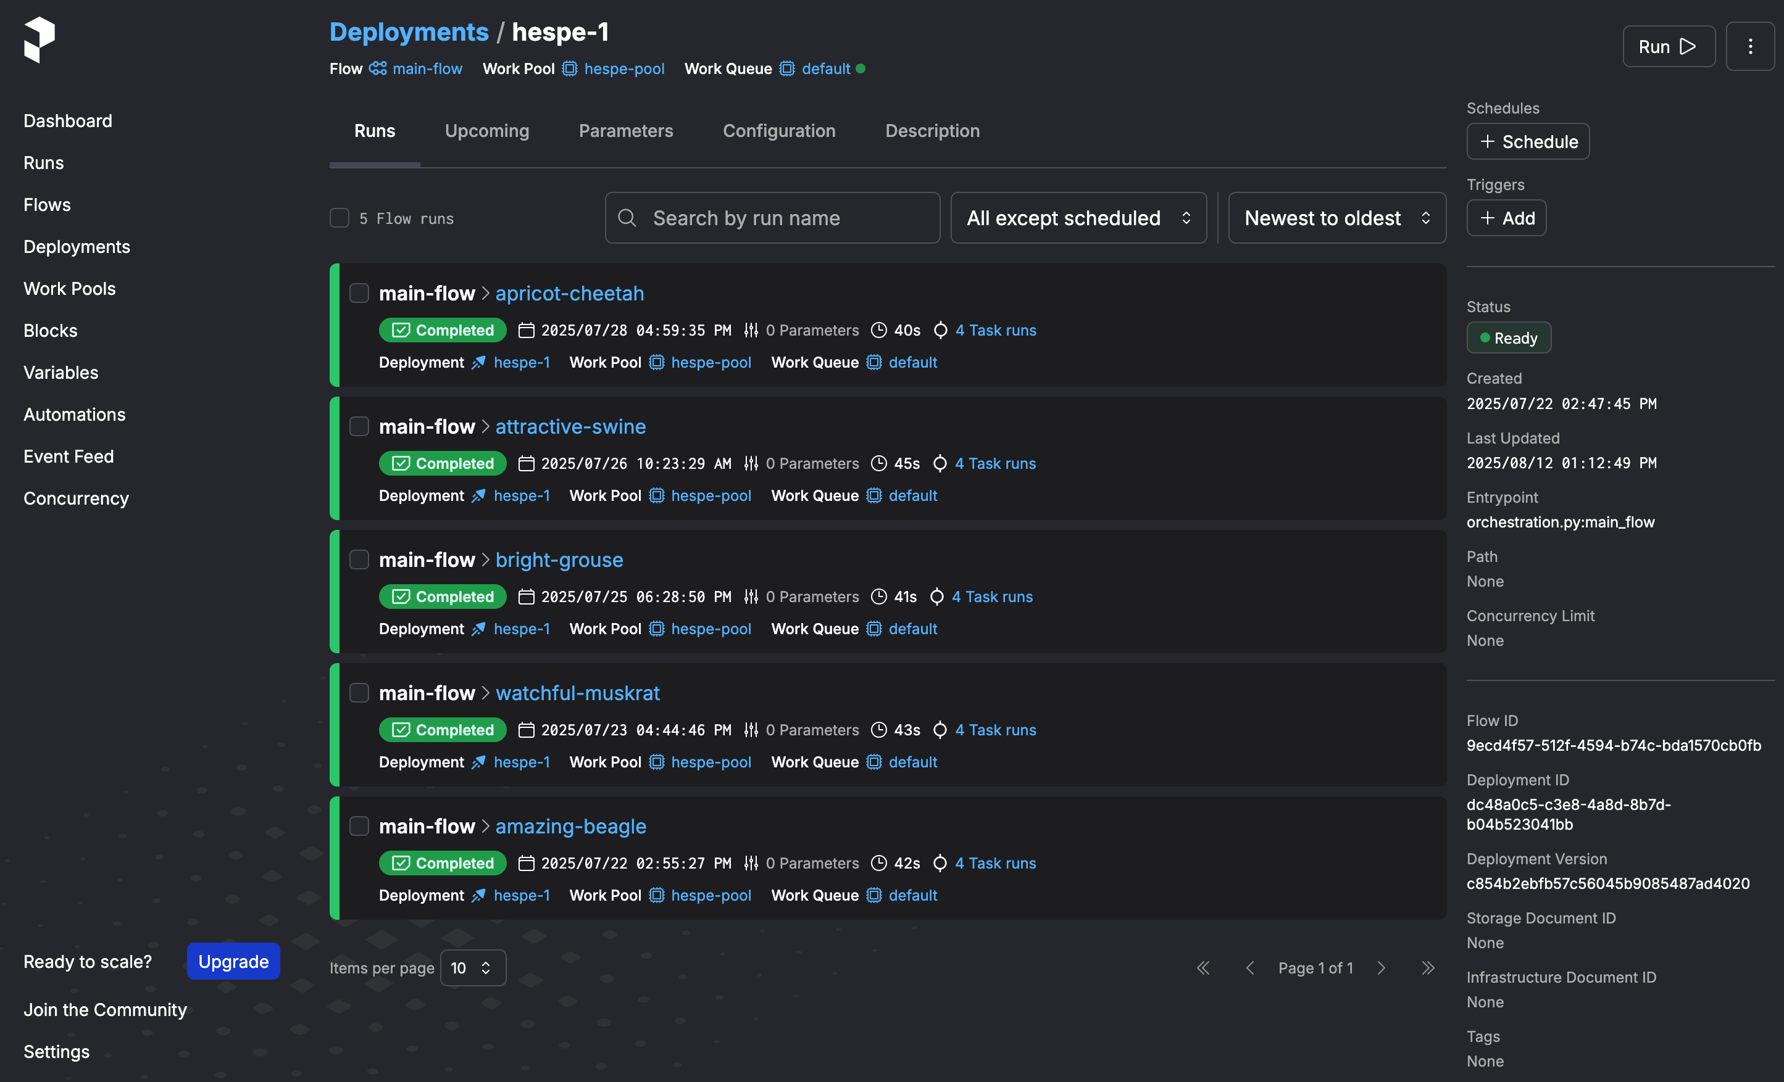1784x1082 pixels.
Task: Toggle the select-all flow runs checkbox
Action: point(340,218)
